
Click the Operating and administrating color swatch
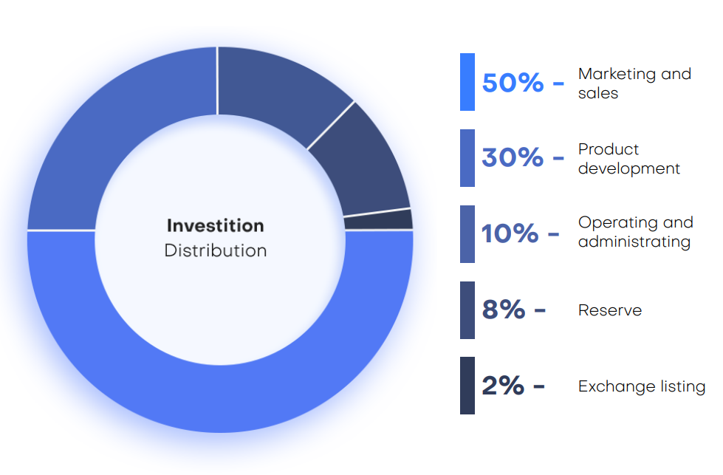pyautogui.click(x=467, y=234)
